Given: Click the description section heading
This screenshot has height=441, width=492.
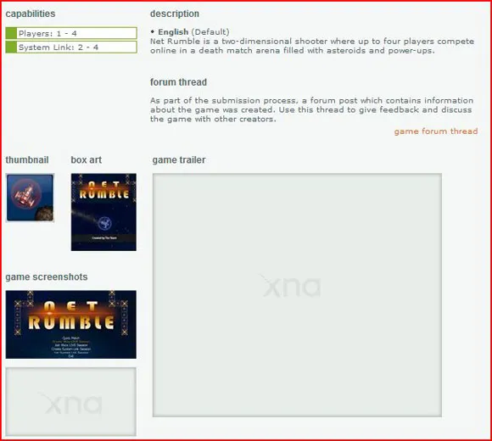Looking at the screenshot, I should pos(175,14).
